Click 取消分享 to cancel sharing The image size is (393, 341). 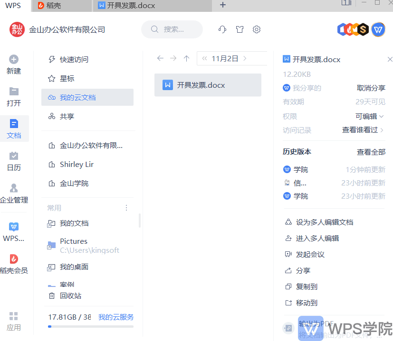[371, 88]
